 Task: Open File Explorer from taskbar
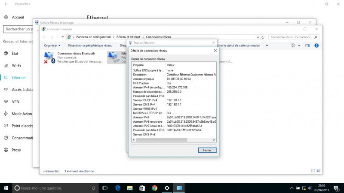130,188
